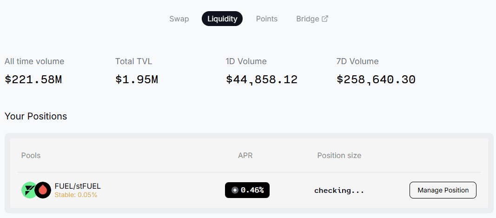Click the Stable: 0.05% fee label
Image resolution: width=496 pixels, height=218 pixels.
(76, 195)
